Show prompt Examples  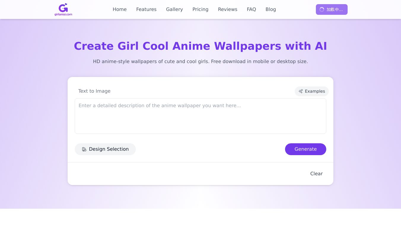312,91
